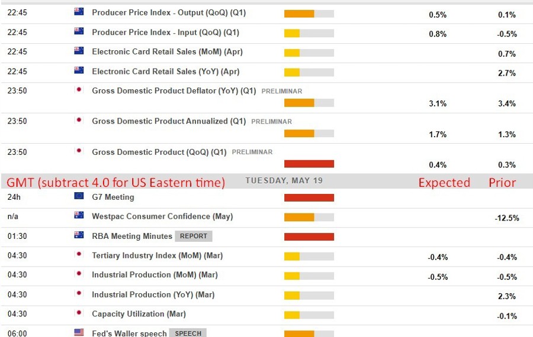The image size is (533, 337).
Task: Click Japan flag beside GDP Deflator (YoY)
Action: tap(79, 90)
